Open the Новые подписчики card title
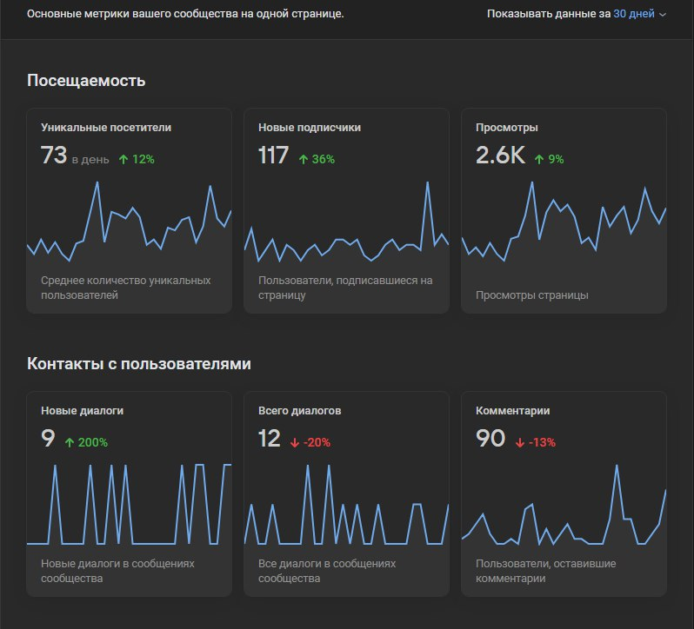Image resolution: width=694 pixels, height=629 pixels. pos(310,128)
